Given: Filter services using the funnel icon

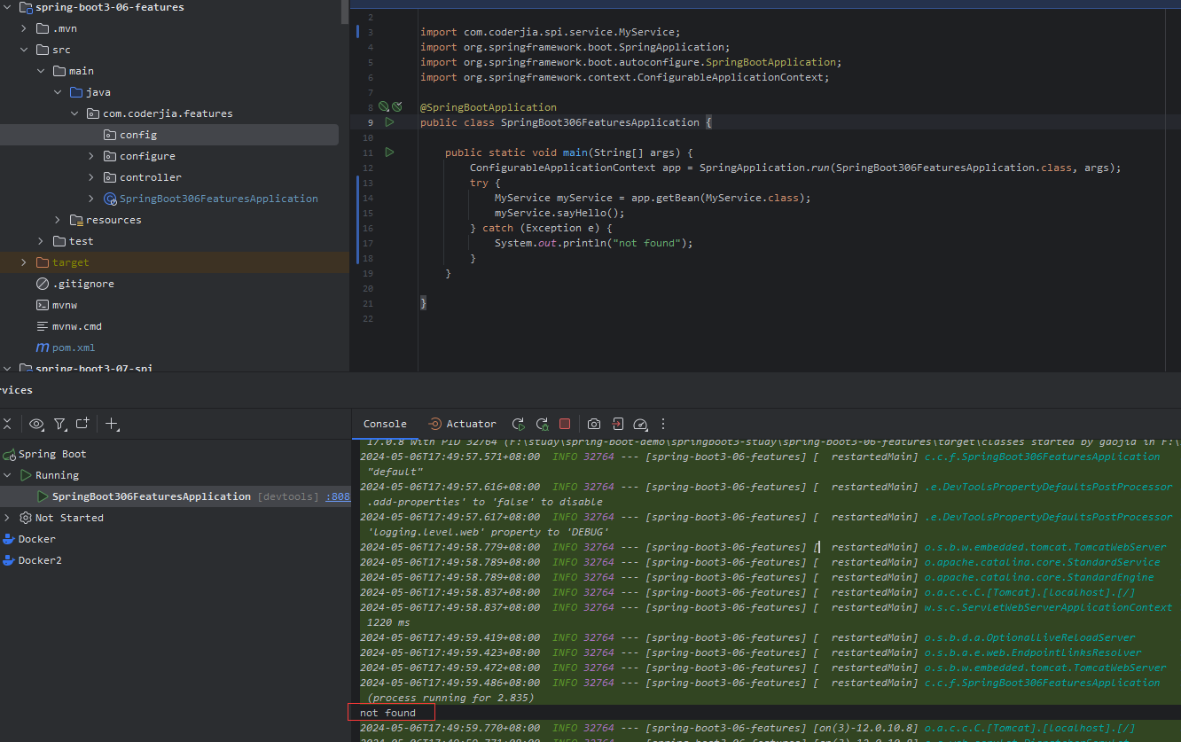Looking at the screenshot, I should tap(59, 424).
